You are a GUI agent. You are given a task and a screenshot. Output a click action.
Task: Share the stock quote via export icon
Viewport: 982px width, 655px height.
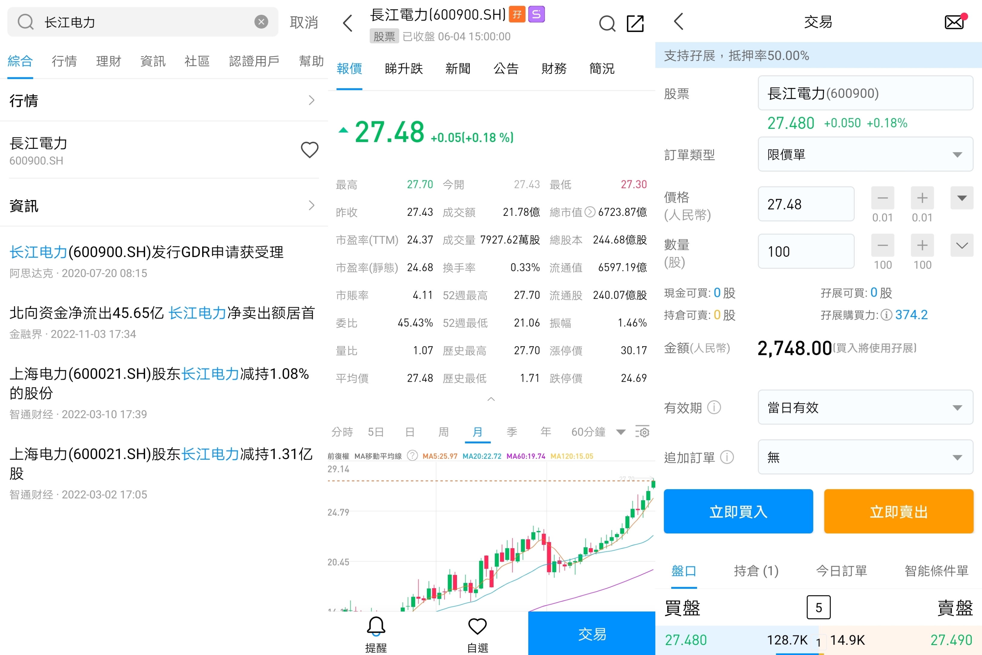(635, 23)
